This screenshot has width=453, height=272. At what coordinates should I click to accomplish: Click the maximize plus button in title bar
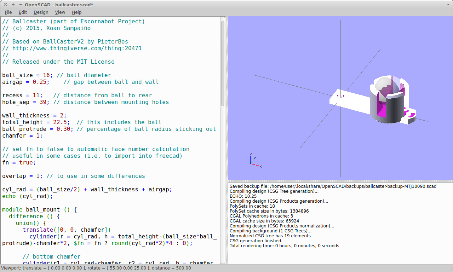tap(13, 5)
